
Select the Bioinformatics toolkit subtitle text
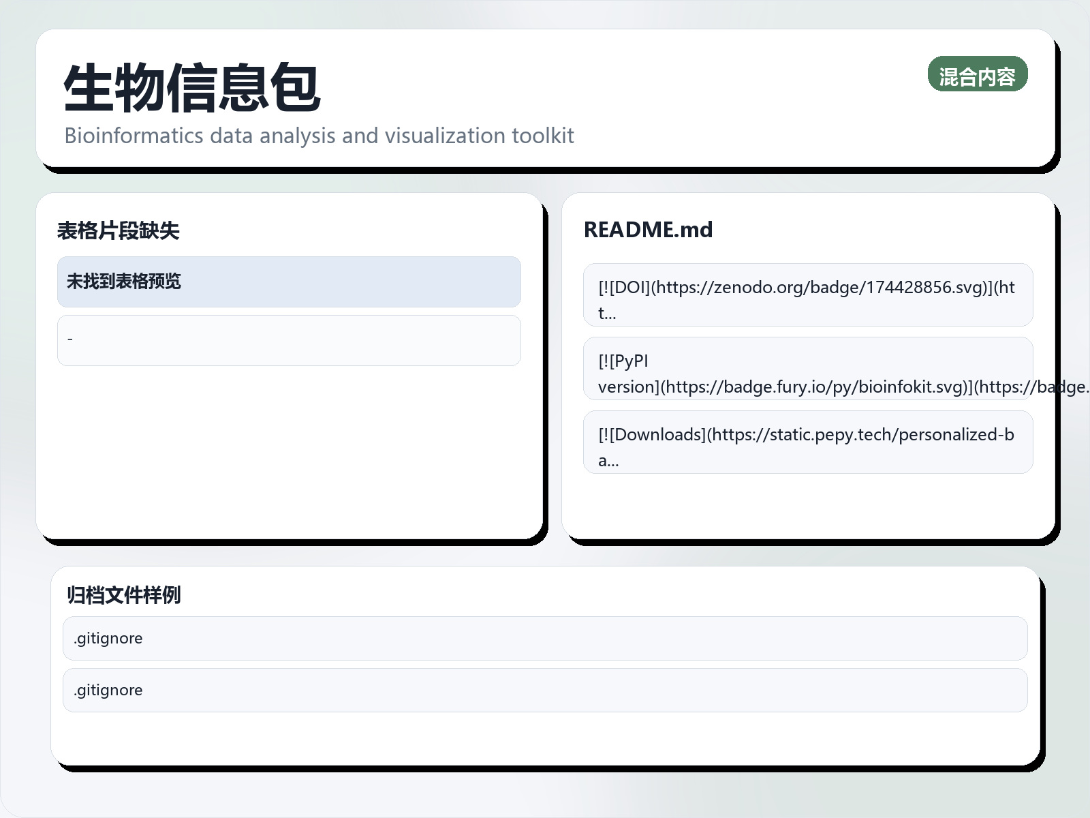point(319,136)
